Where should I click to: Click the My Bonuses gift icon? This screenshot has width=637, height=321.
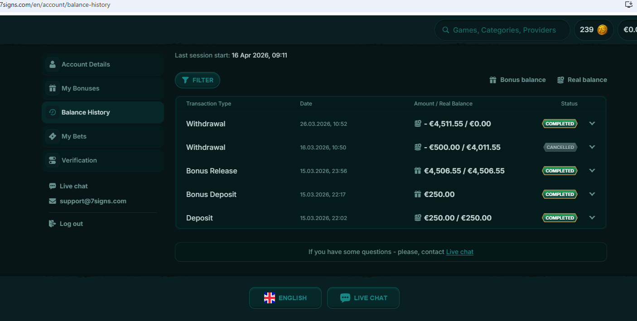pyautogui.click(x=53, y=88)
